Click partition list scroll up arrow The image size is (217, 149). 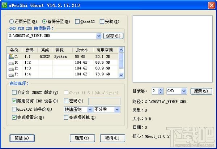(121, 50)
